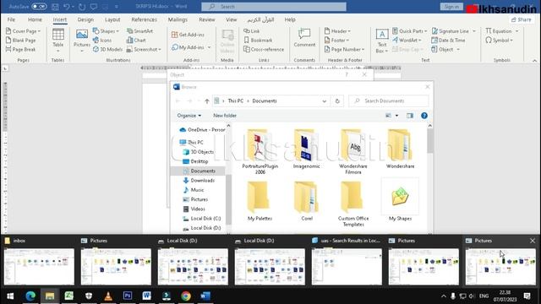The image size is (541, 304).
Task: Open Help in the Browse dialog
Action: pos(424,116)
